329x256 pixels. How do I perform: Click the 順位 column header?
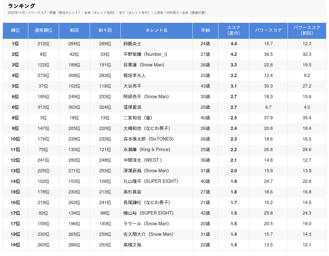[x=15, y=30]
